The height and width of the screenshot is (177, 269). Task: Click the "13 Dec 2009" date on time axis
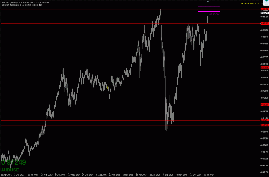point(195,174)
